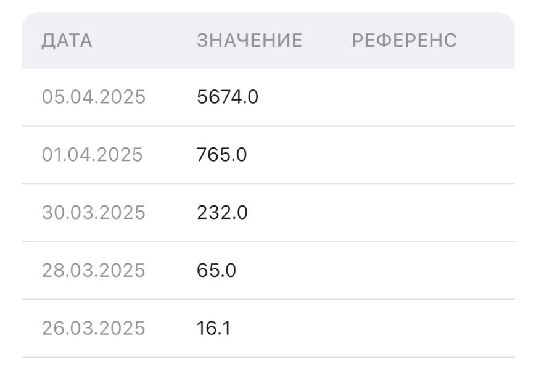Click the value 765.0
Screen dimensions: 536x370
pyautogui.click(x=222, y=155)
